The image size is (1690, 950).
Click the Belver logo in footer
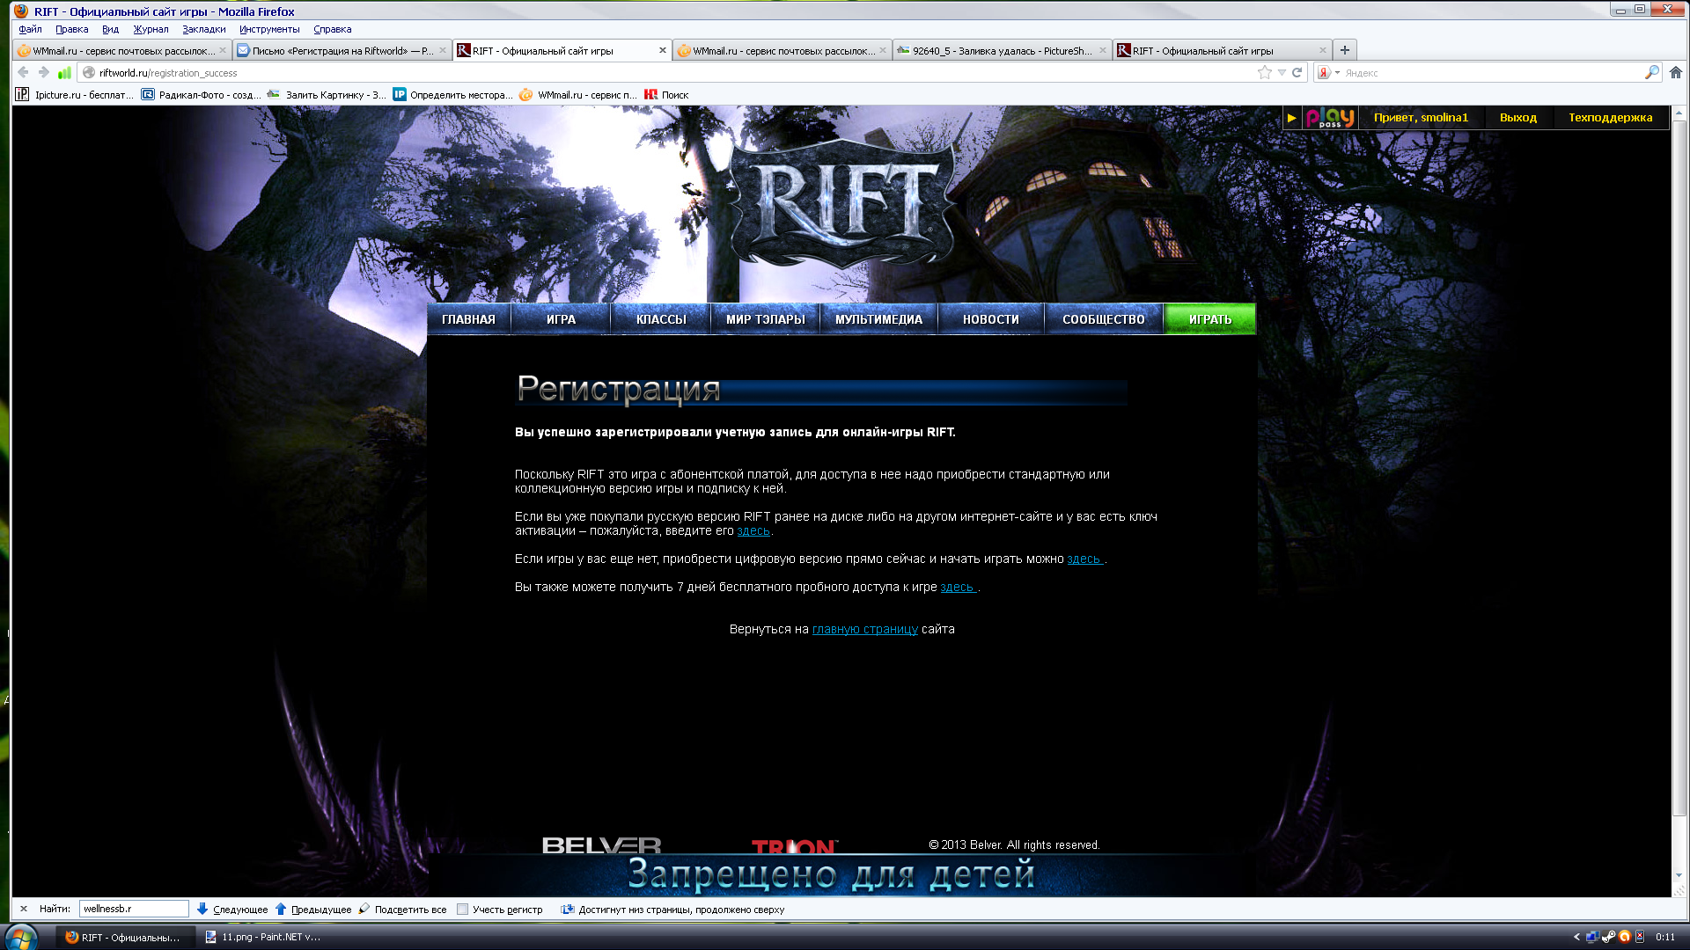click(601, 845)
